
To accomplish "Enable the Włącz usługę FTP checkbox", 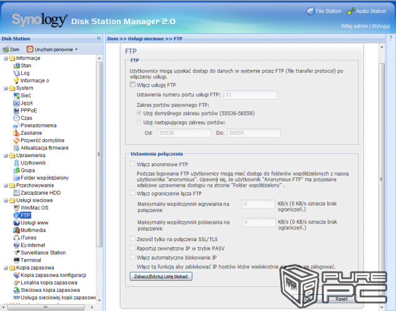I will click(132, 85).
